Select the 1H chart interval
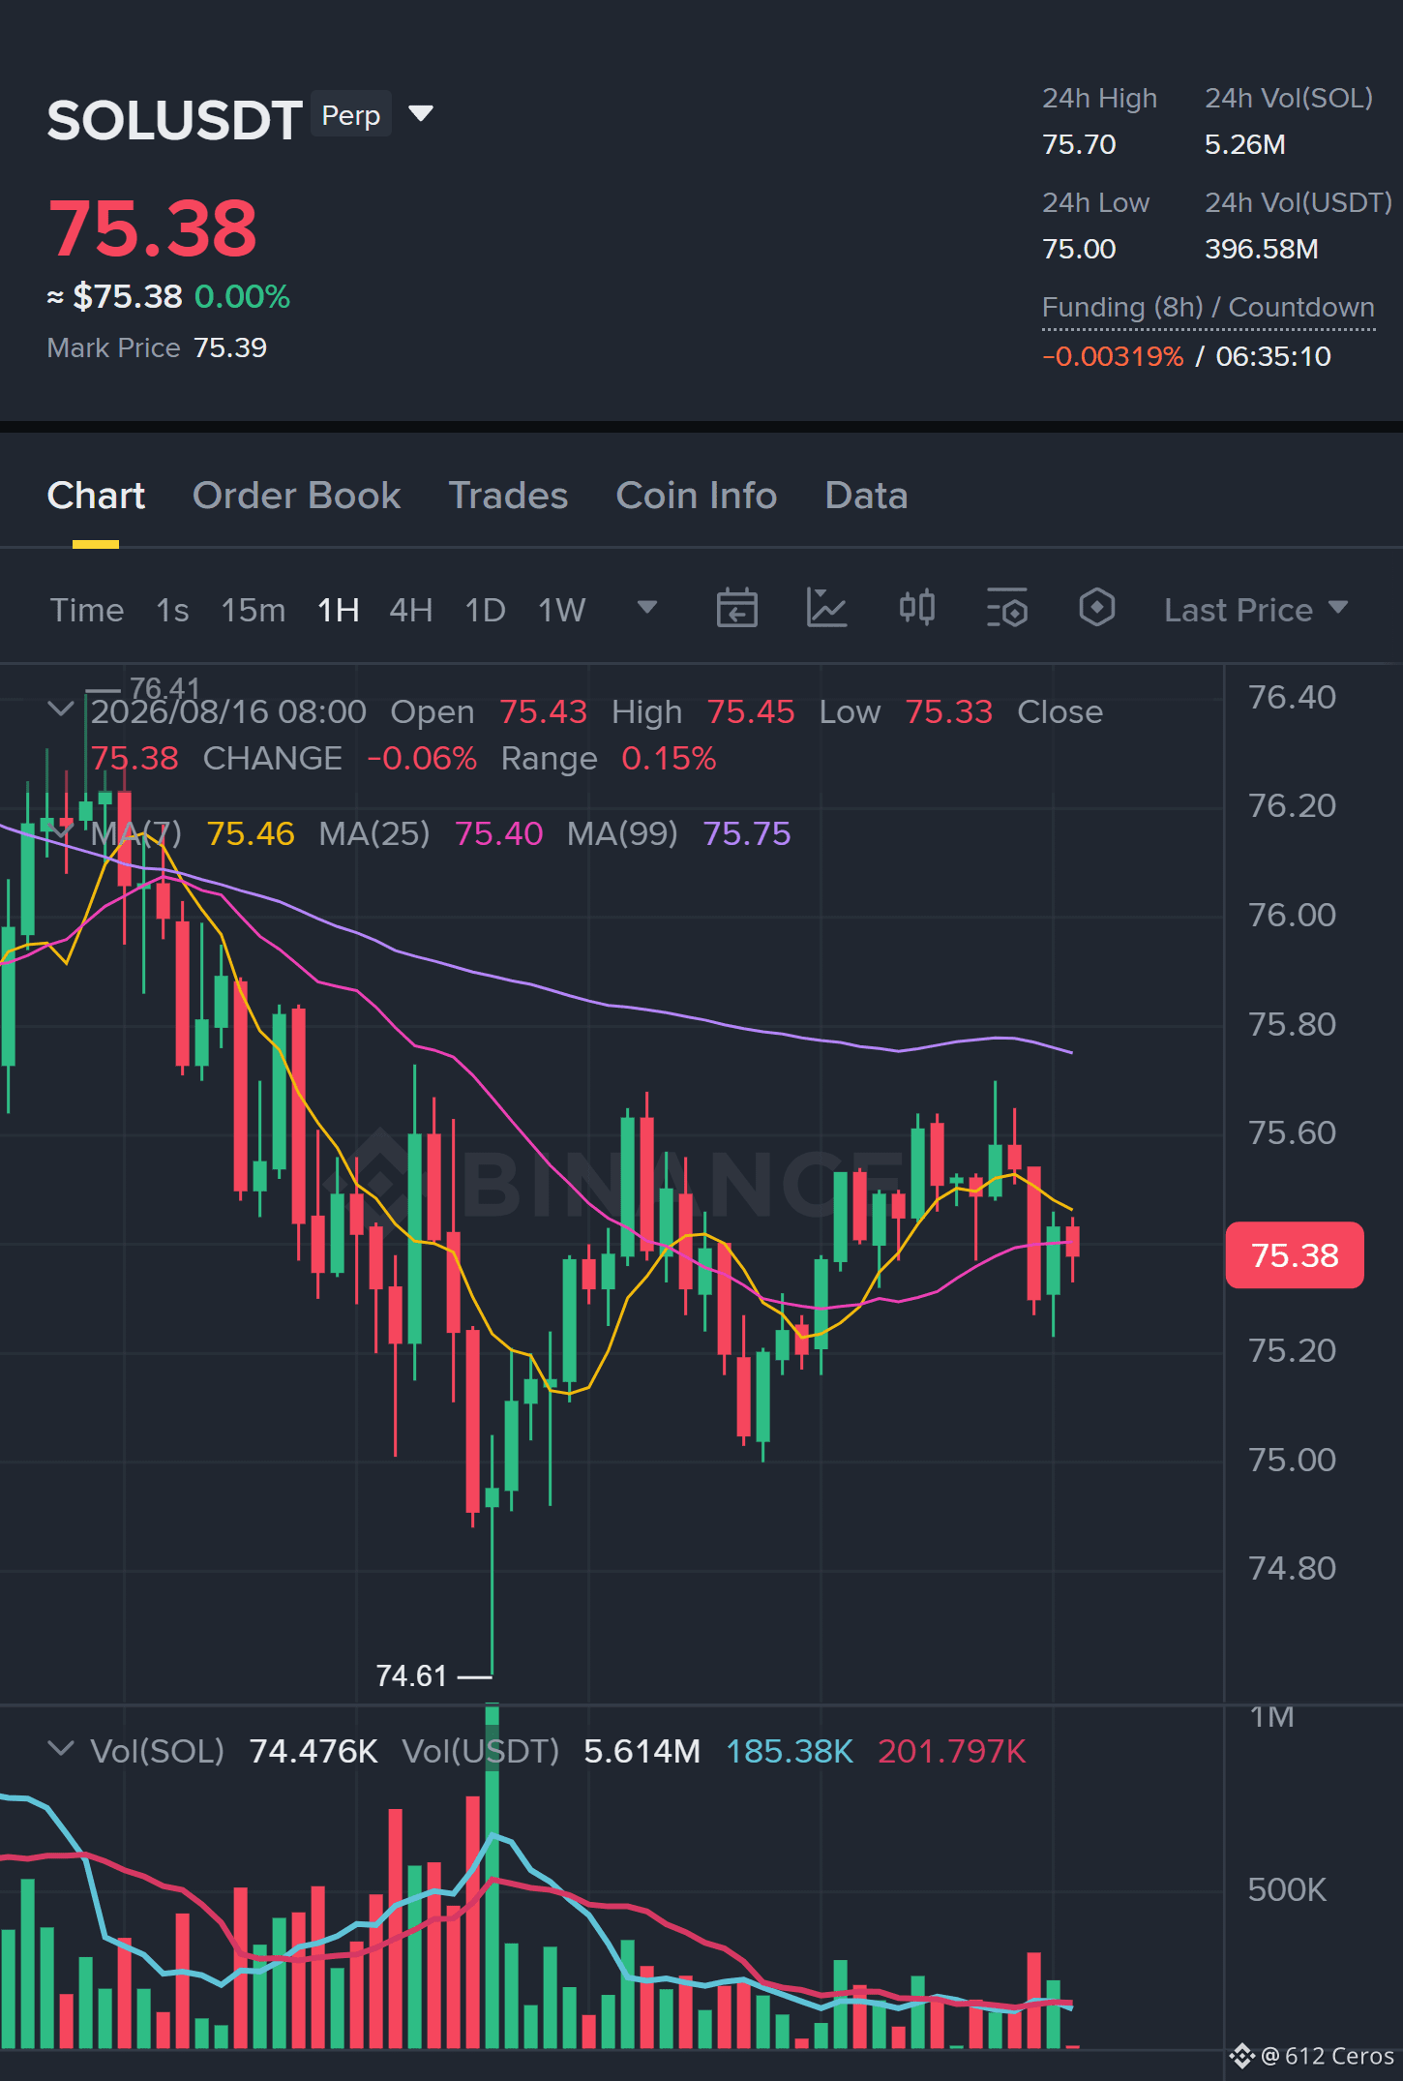The height and width of the screenshot is (2081, 1403). click(x=338, y=610)
